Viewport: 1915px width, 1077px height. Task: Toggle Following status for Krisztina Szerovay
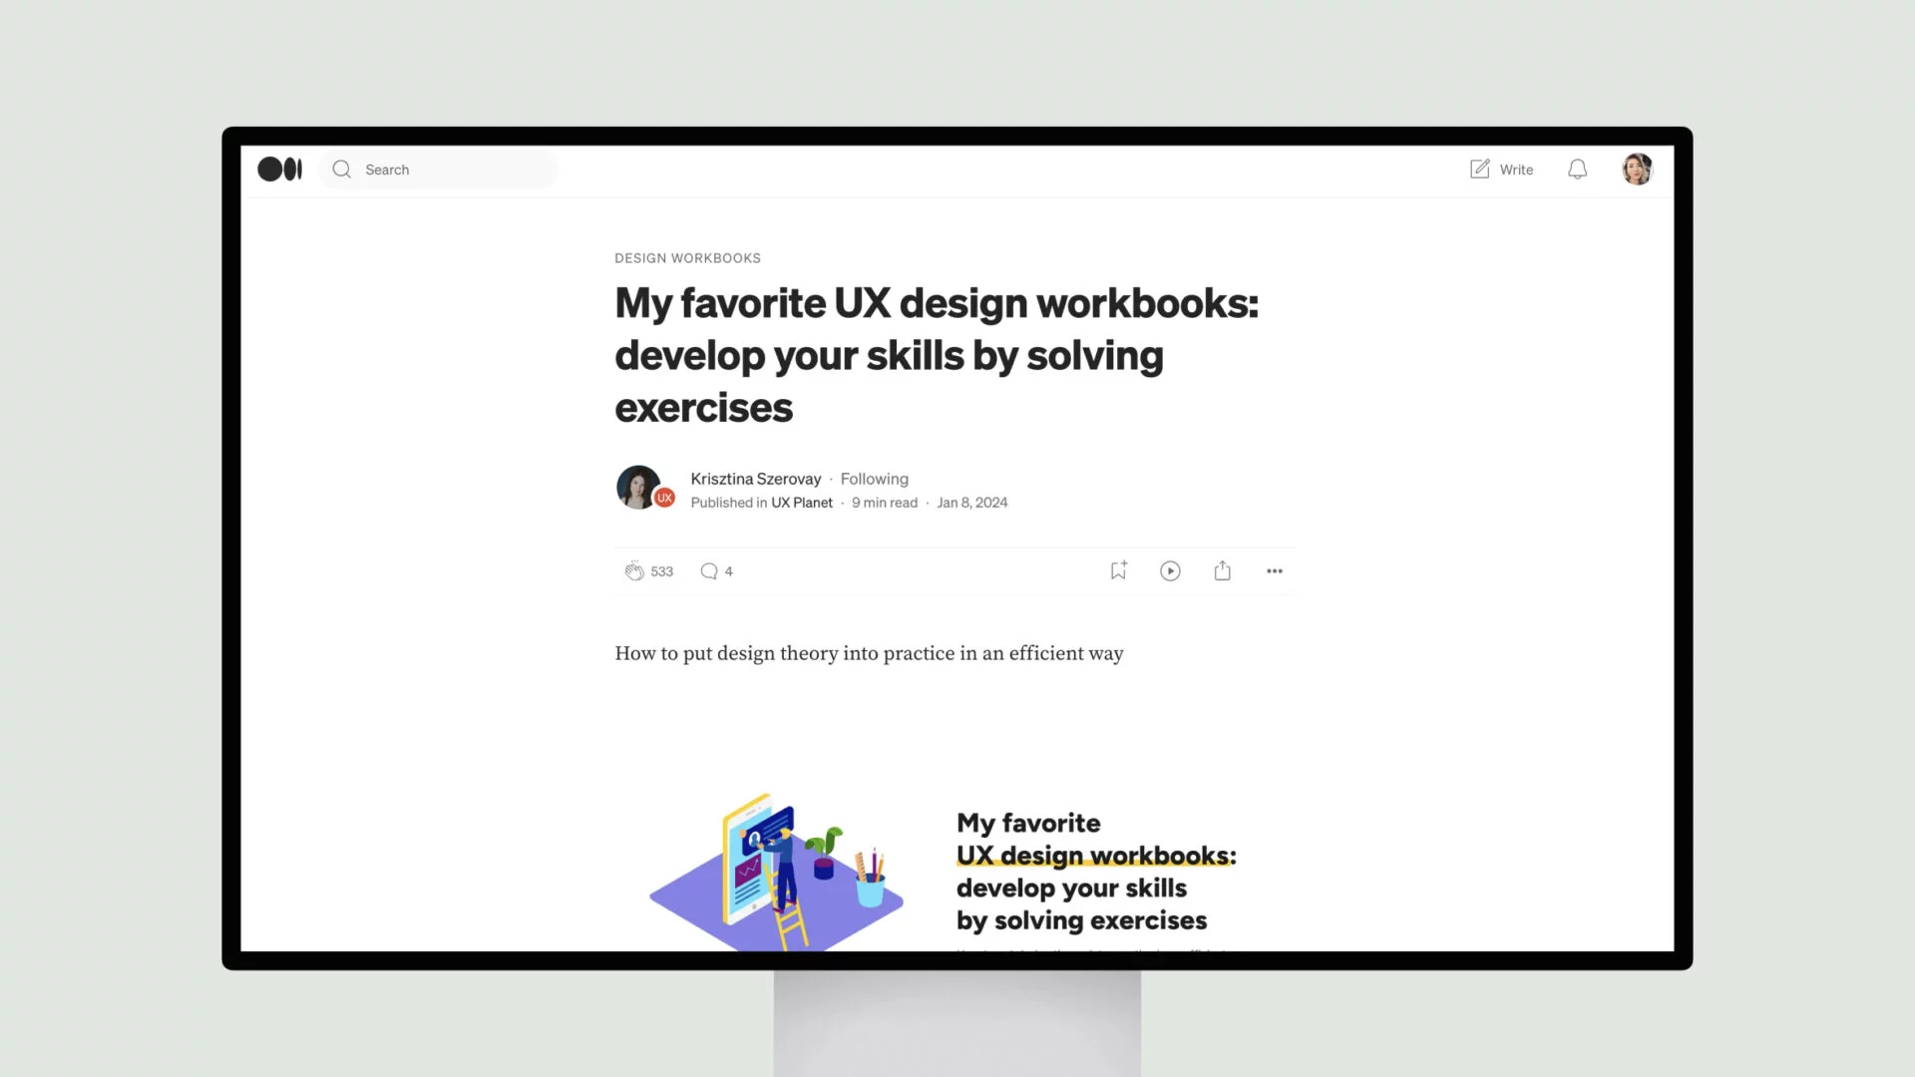click(874, 478)
